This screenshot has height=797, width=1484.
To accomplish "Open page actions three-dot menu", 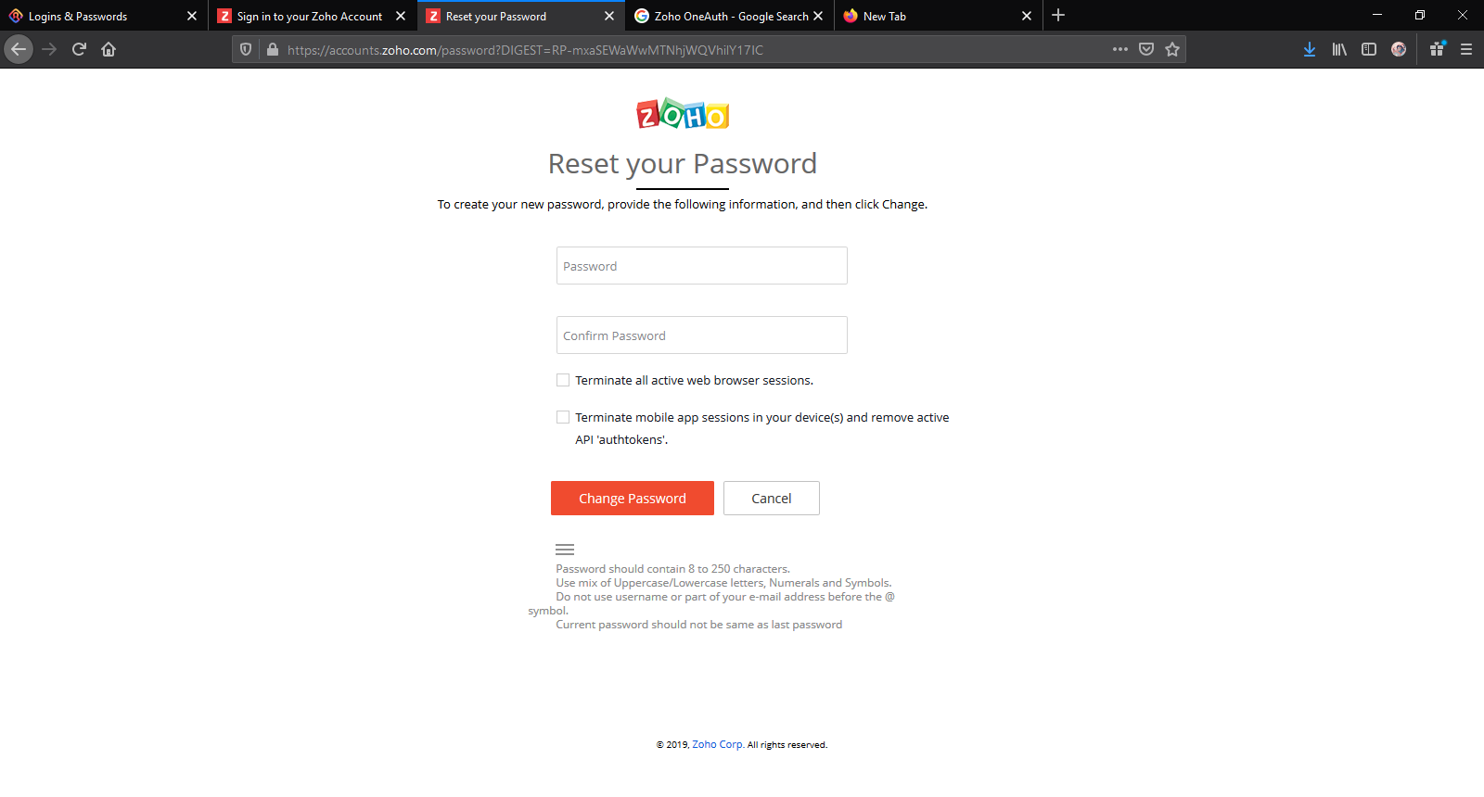I will coord(1120,49).
